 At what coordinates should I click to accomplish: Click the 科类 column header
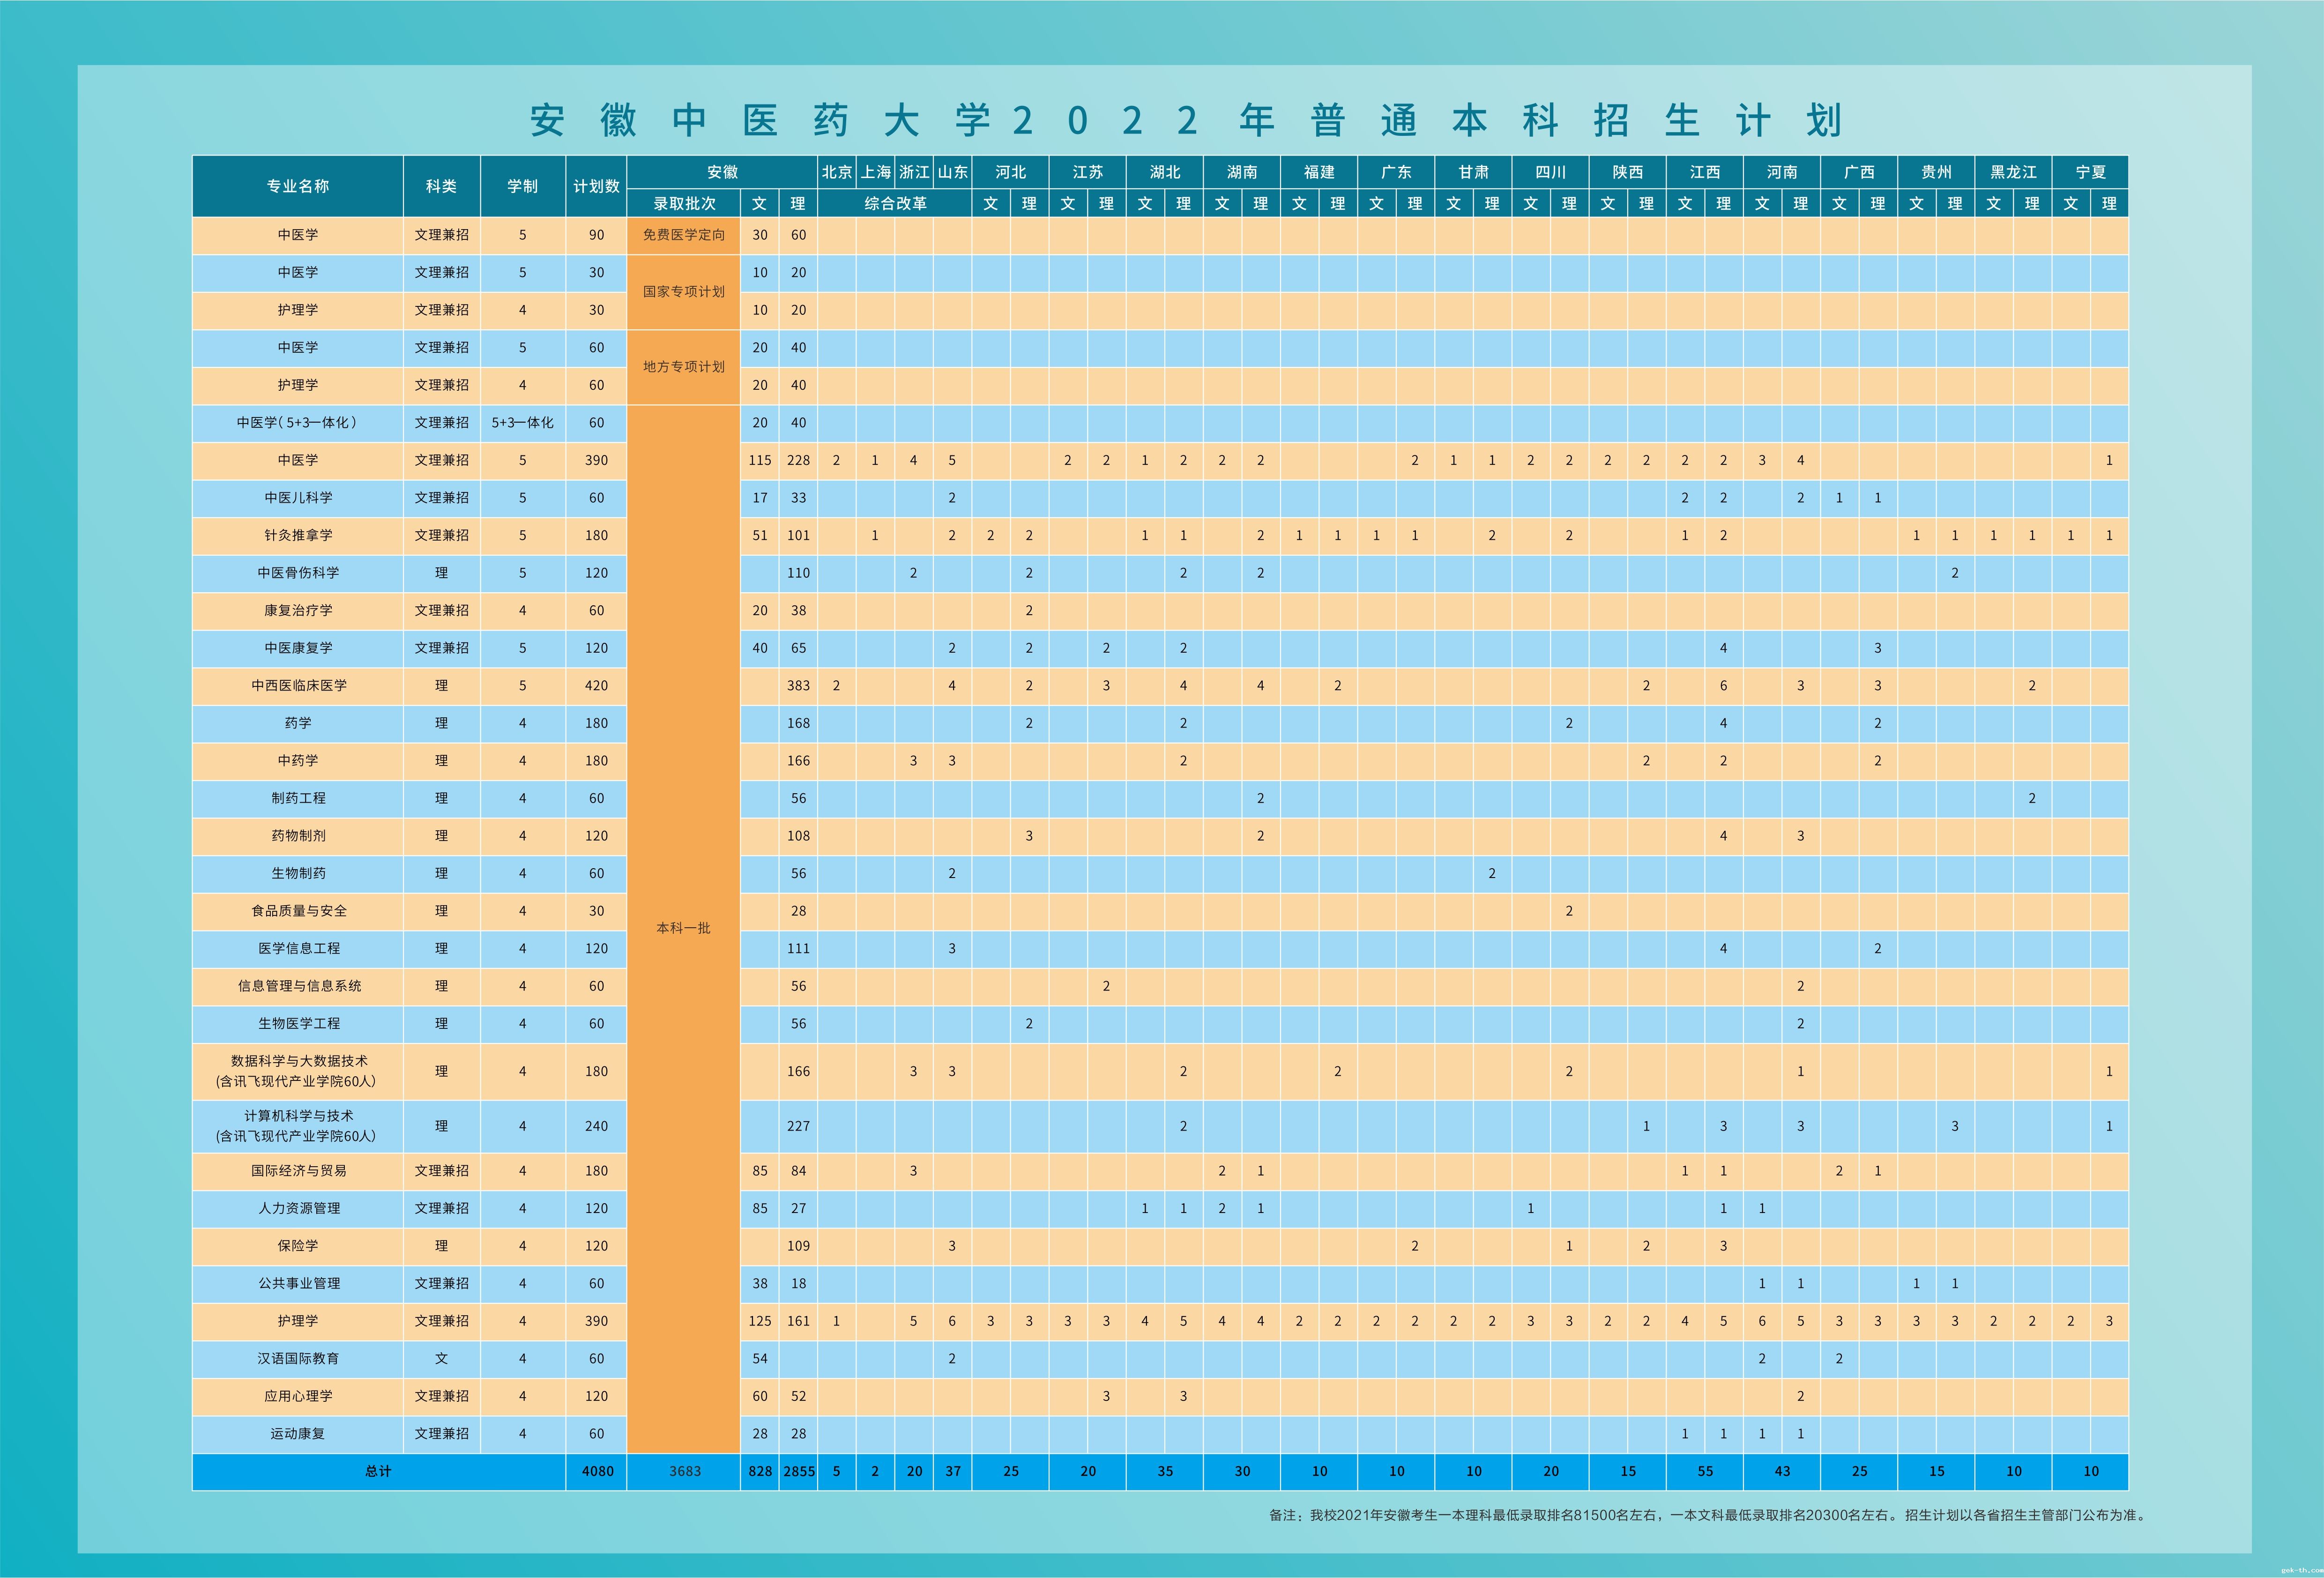click(441, 186)
